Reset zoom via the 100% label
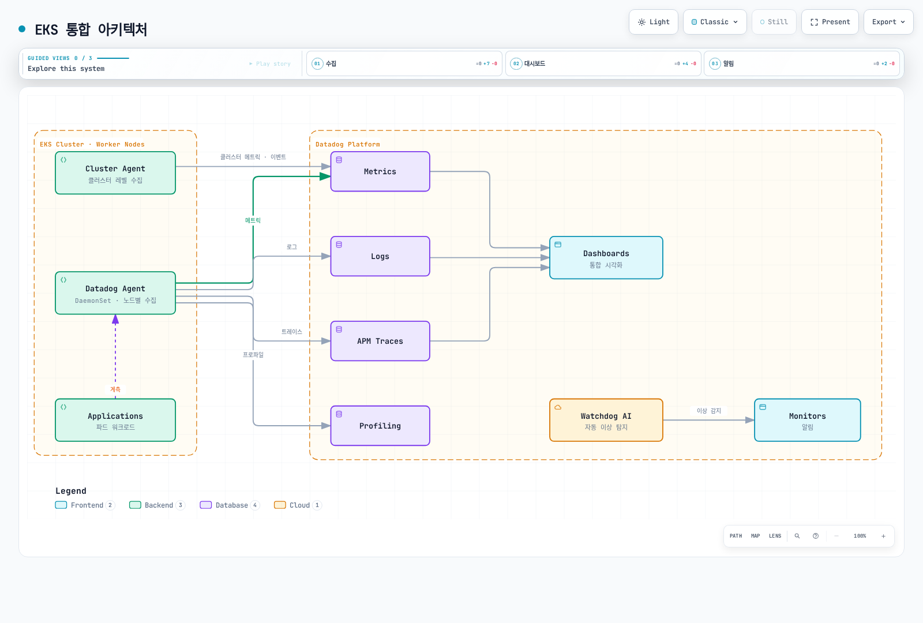 click(x=860, y=536)
